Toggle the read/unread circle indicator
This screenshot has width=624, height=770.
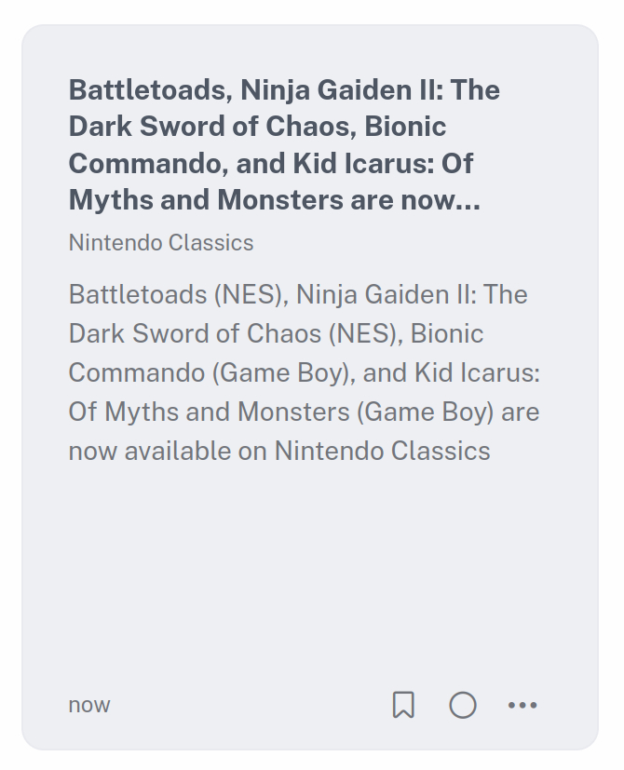click(463, 705)
